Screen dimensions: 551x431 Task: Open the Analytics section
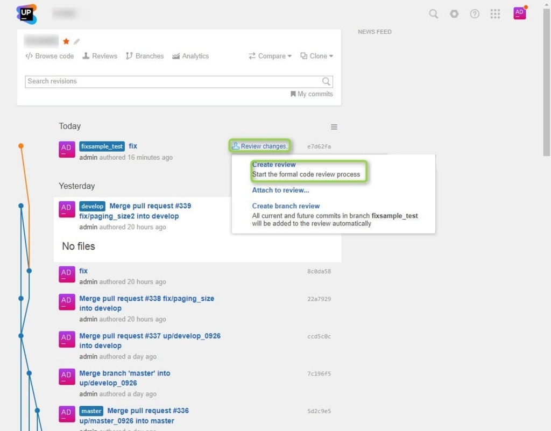[x=190, y=56]
